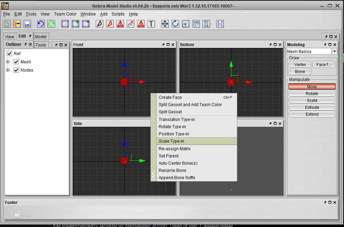Click the red center handle in Side view
Image resolution: width=344 pixels, height=227 pixels.
tap(124, 161)
